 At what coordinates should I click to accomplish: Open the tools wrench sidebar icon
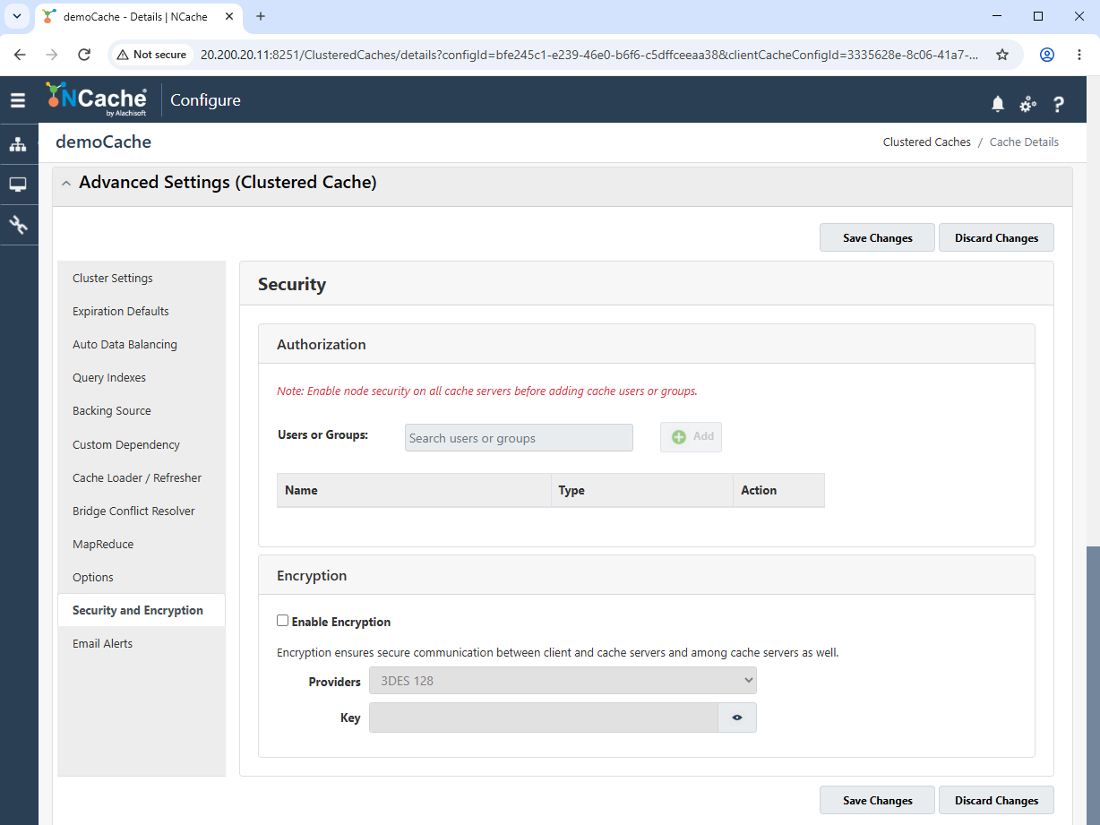(18, 225)
